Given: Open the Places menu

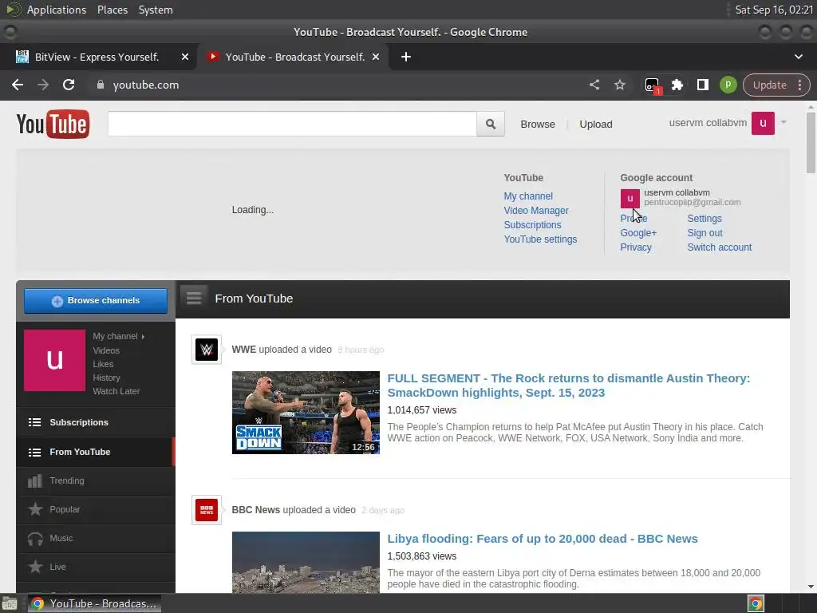Looking at the screenshot, I should [x=112, y=10].
